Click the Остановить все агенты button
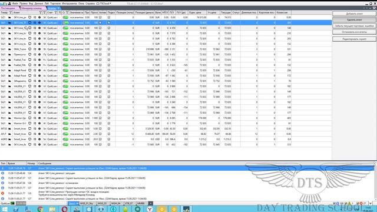377x212 pixels. tap(354, 32)
